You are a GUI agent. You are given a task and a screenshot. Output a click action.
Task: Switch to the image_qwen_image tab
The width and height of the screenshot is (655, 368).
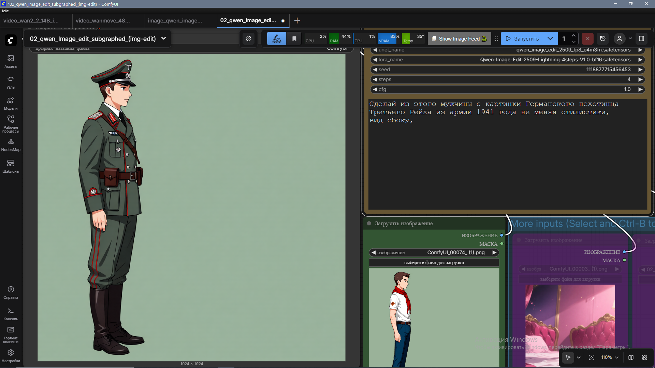(x=175, y=20)
